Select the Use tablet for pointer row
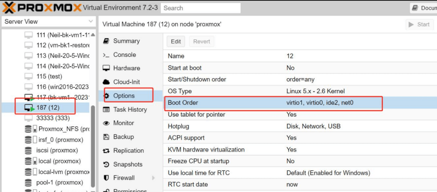The width and height of the screenshot is (437, 192). pos(300,114)
